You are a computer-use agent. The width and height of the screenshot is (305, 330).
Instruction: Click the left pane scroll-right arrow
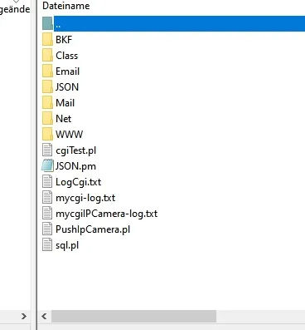coord(24,316)
